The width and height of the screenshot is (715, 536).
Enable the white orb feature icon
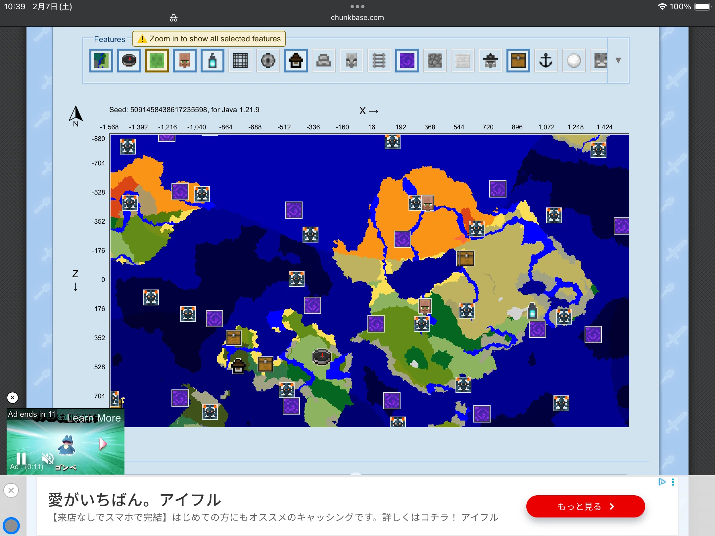coord(574,61)
